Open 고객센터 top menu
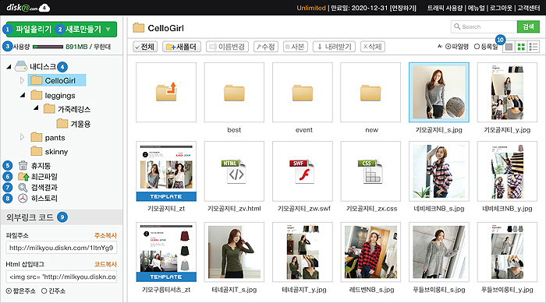Screen dimensions: 546x303 [x=529, y=8]
